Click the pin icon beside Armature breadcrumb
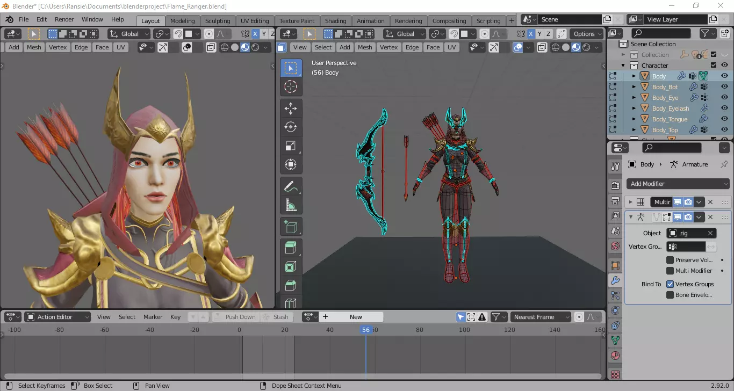The width and height of the screenshot is (734, 391). click(x=724, y=164)
